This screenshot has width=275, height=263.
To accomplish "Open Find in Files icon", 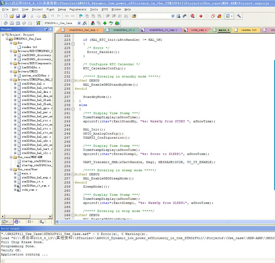I will (134, 16).
